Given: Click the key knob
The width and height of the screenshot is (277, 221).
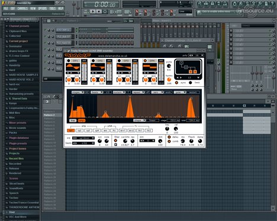Looking at the screenshot, I should pos(167,129).
